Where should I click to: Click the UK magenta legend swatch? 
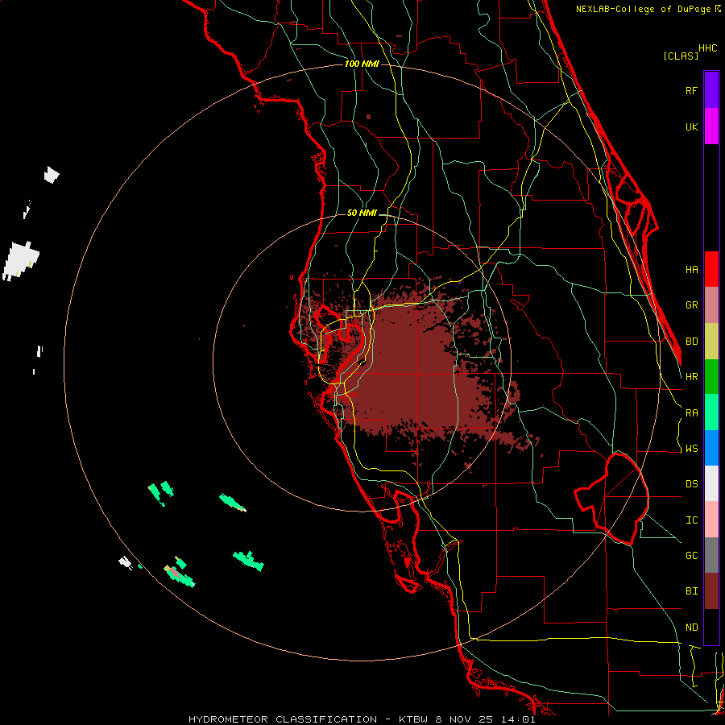coord(711,126)
